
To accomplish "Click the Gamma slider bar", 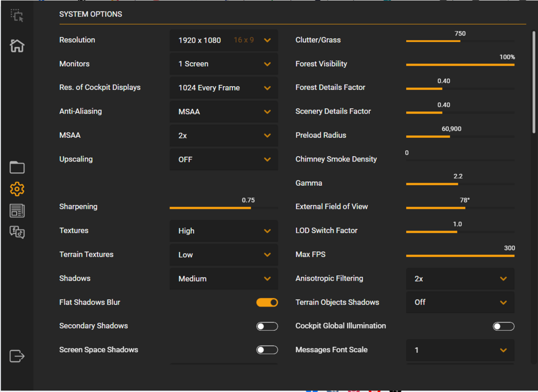I will point(460,184).
